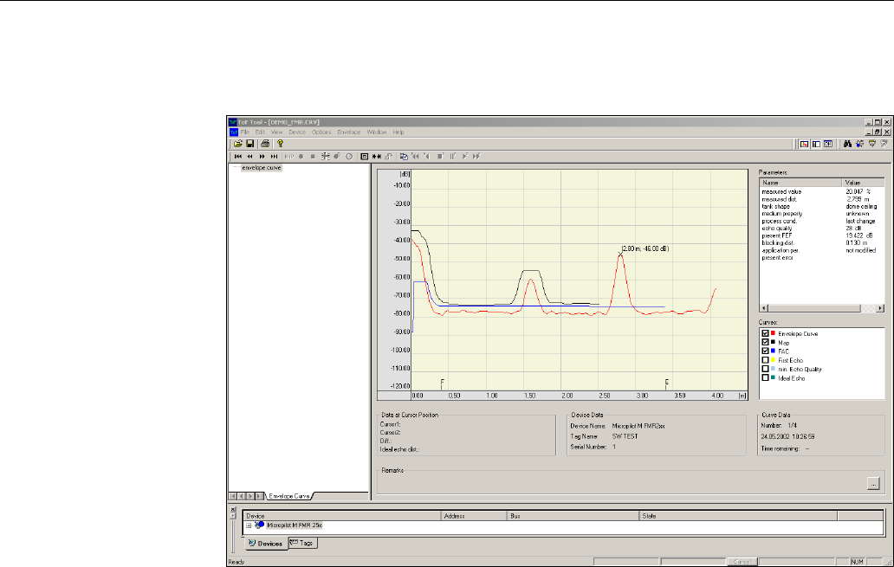Open the Edit menu

tap(260, 132)
